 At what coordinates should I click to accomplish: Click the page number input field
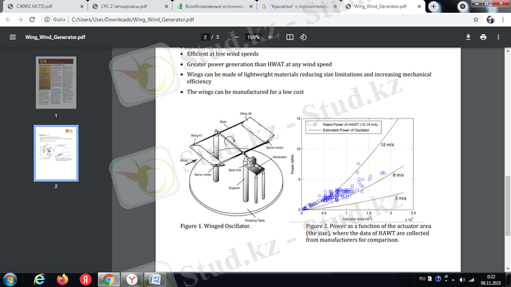(205, 37)
